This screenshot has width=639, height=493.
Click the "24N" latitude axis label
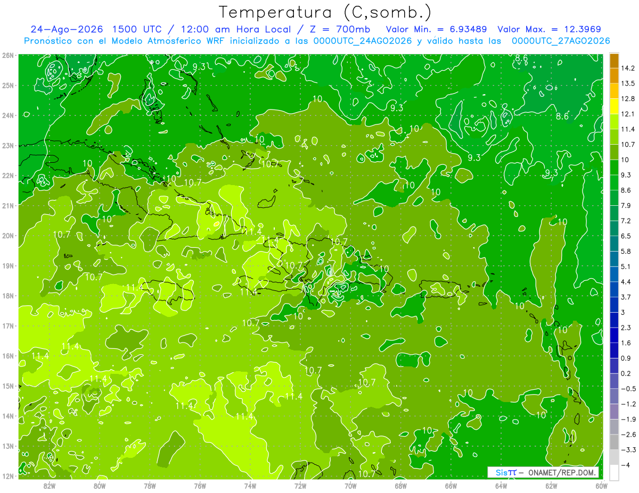tap(8, 115)
